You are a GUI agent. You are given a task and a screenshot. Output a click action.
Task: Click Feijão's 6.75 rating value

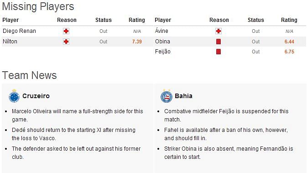(289, 52)
